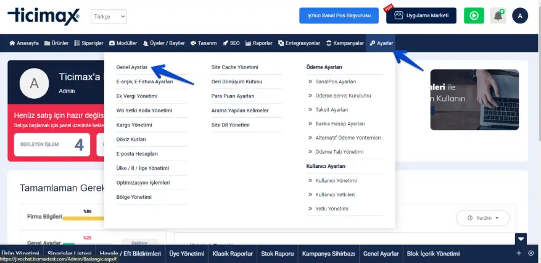Open Geri Dönüşüm Kutusu
Viewport: 541px width, 263px height.
[x=237, y=81]
